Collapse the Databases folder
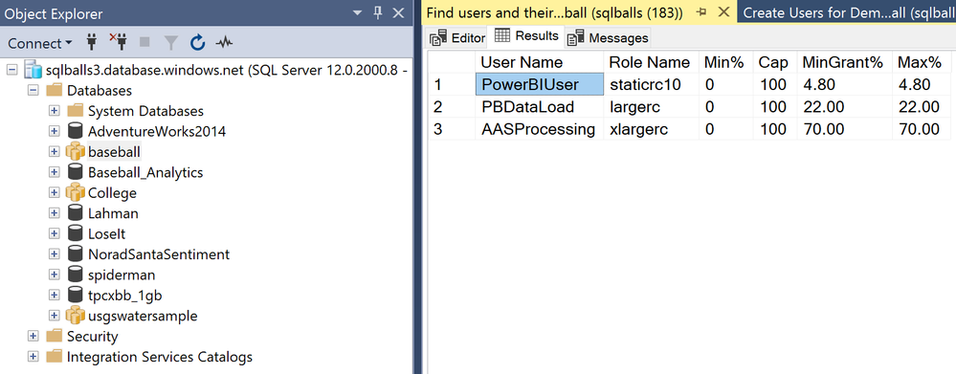956x374 pixels. point(33,91)
